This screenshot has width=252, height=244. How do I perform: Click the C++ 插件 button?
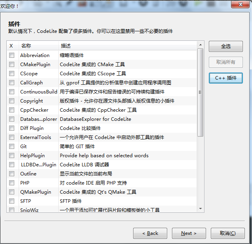click(225, 78)
